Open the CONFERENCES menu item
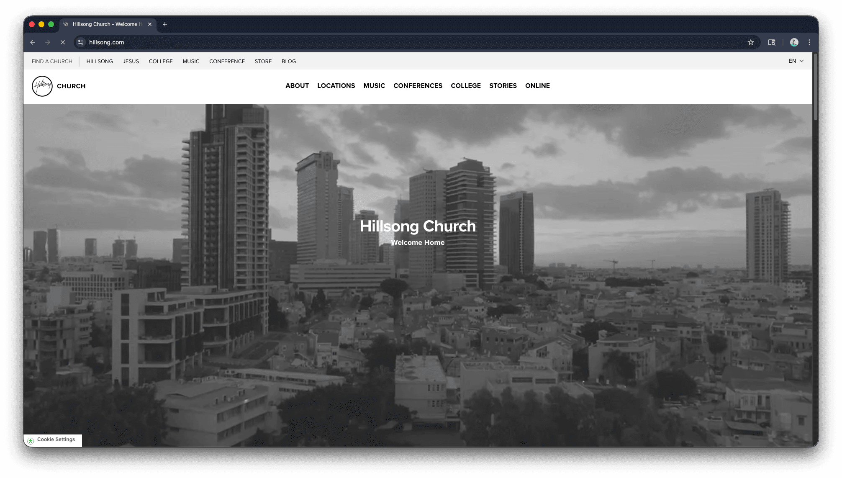 click(x=418, y=85)
